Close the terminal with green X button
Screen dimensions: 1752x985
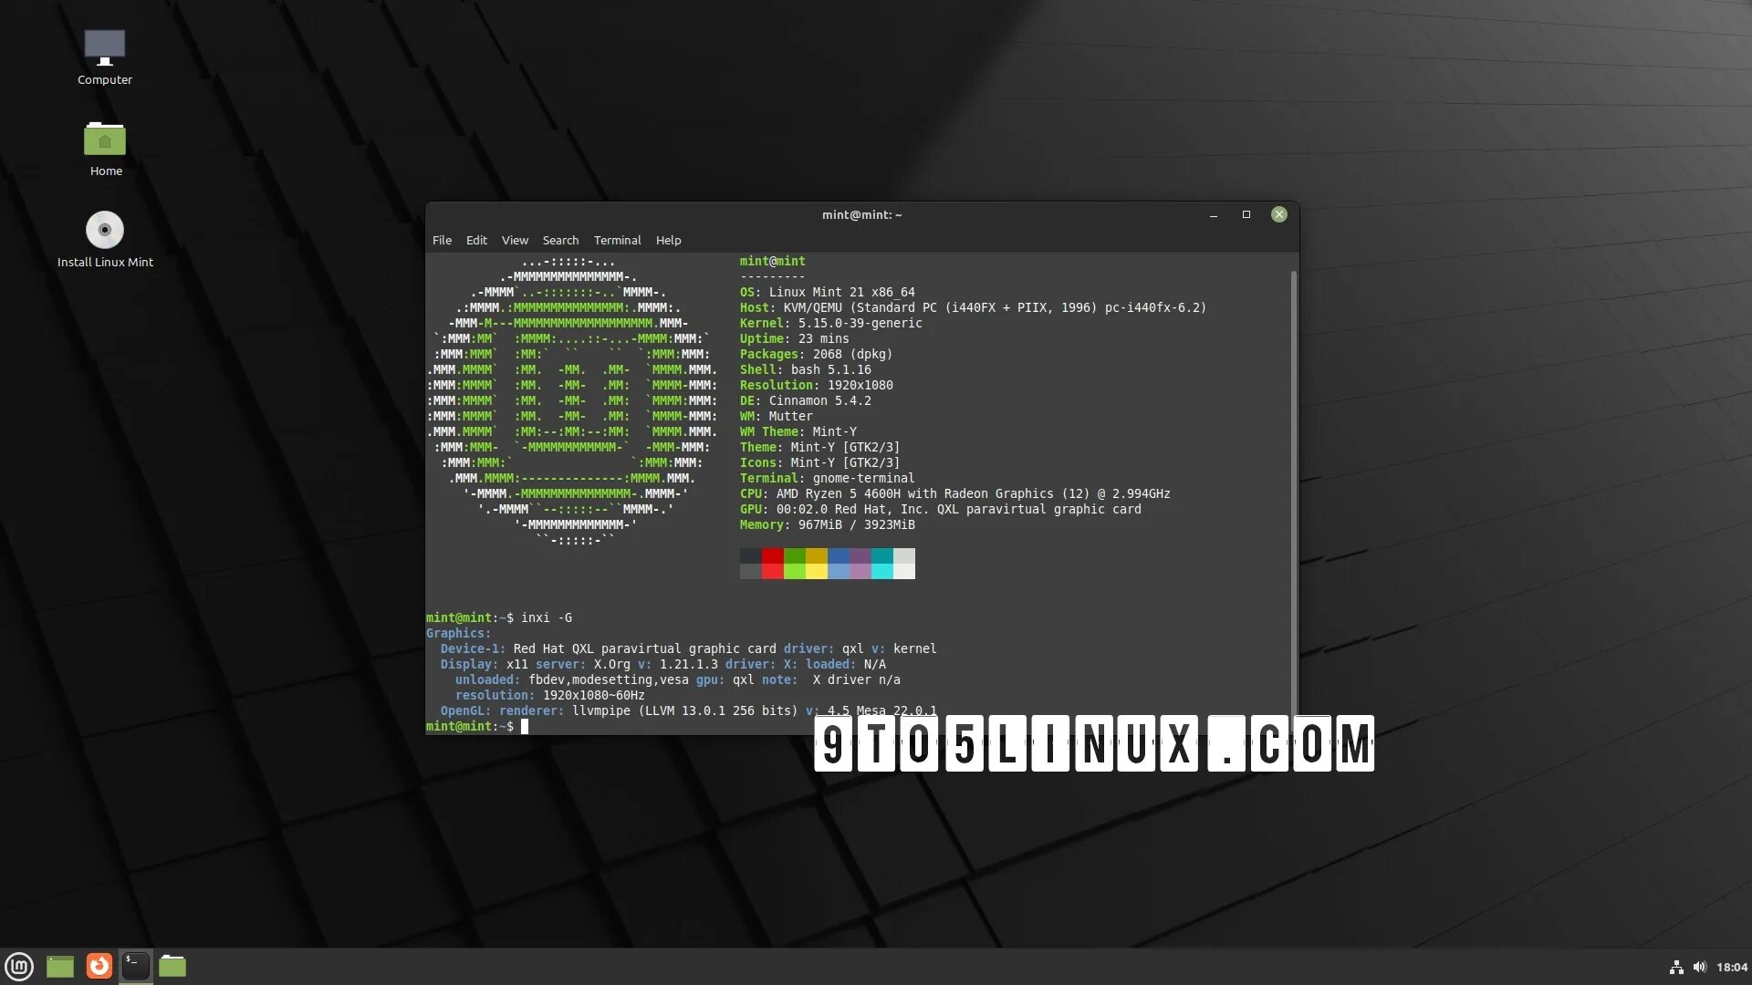[x=1278, y=215]
